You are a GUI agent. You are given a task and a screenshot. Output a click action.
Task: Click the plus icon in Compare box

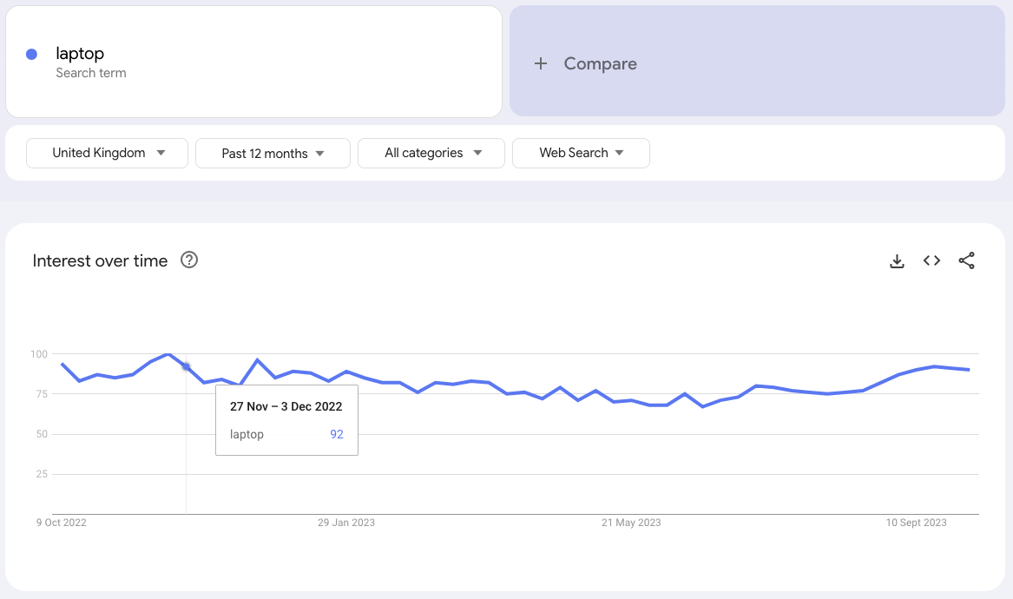tap(541, 63)
